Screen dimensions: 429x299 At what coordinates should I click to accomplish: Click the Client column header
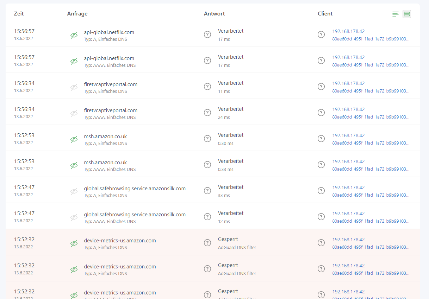pos(325,14)
